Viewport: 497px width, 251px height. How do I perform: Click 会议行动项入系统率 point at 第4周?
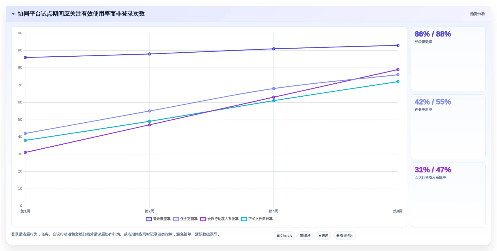[x=274, y=97]
